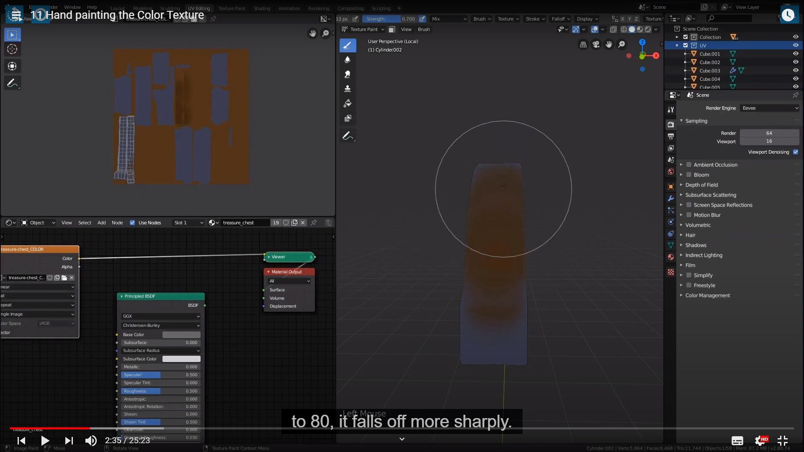Select the Mask tool in viewport toolbar
Viewport: 804px width, 452px height.
click(x=348, y=118)
